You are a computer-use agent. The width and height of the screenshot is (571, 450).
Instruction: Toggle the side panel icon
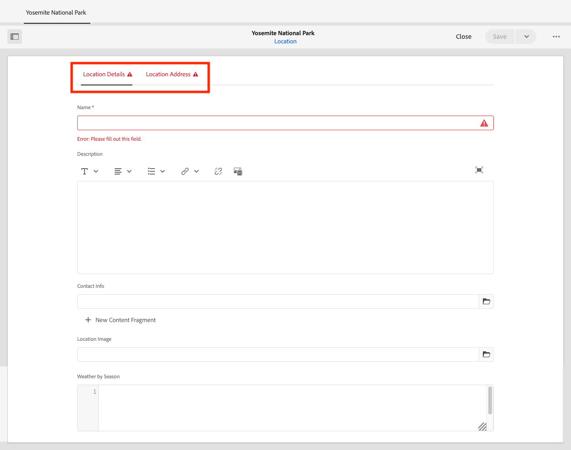tap(15, 37)
